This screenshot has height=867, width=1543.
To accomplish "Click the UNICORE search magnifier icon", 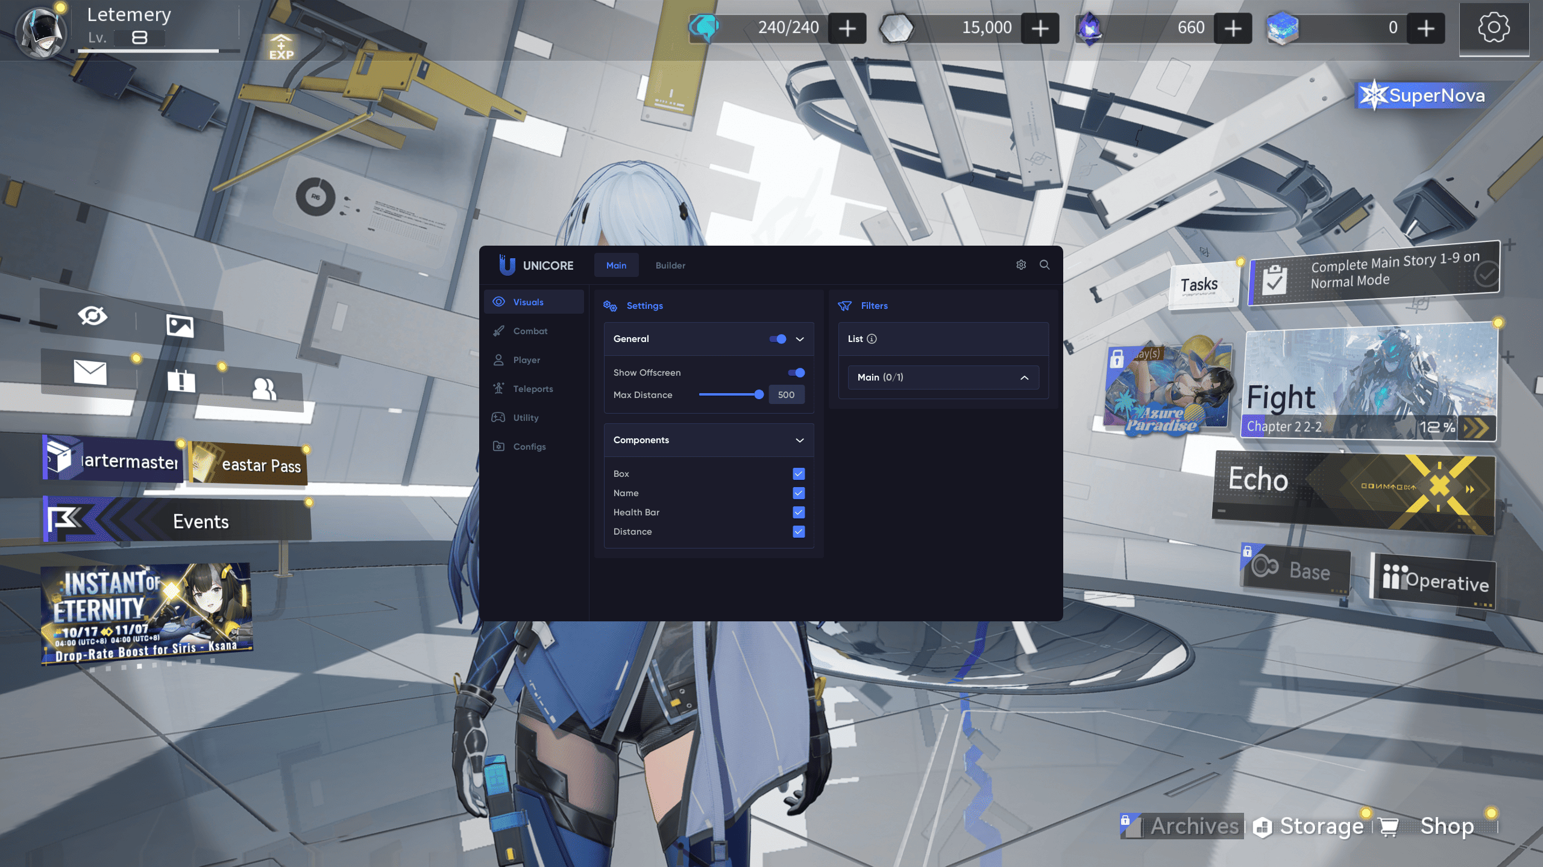I will point(1045,265).
